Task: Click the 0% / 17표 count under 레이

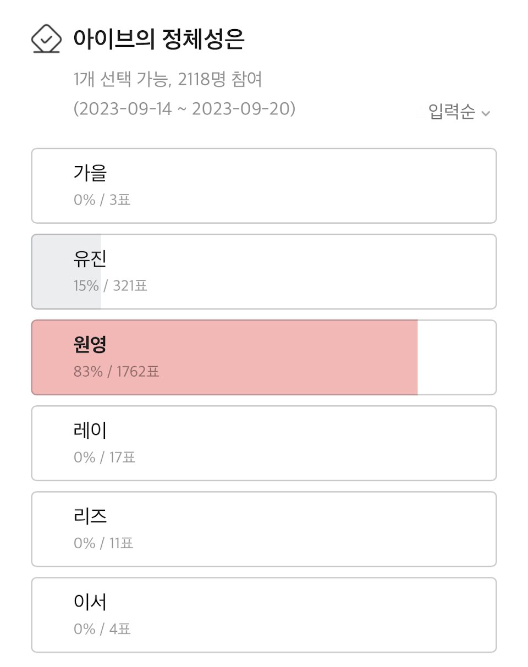Action: [x=104, y=457]
